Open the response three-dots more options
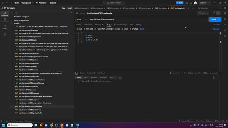 [x=220, y=73]
